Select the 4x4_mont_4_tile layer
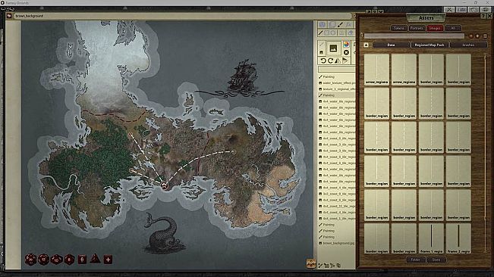 click(x=336, y=188)
